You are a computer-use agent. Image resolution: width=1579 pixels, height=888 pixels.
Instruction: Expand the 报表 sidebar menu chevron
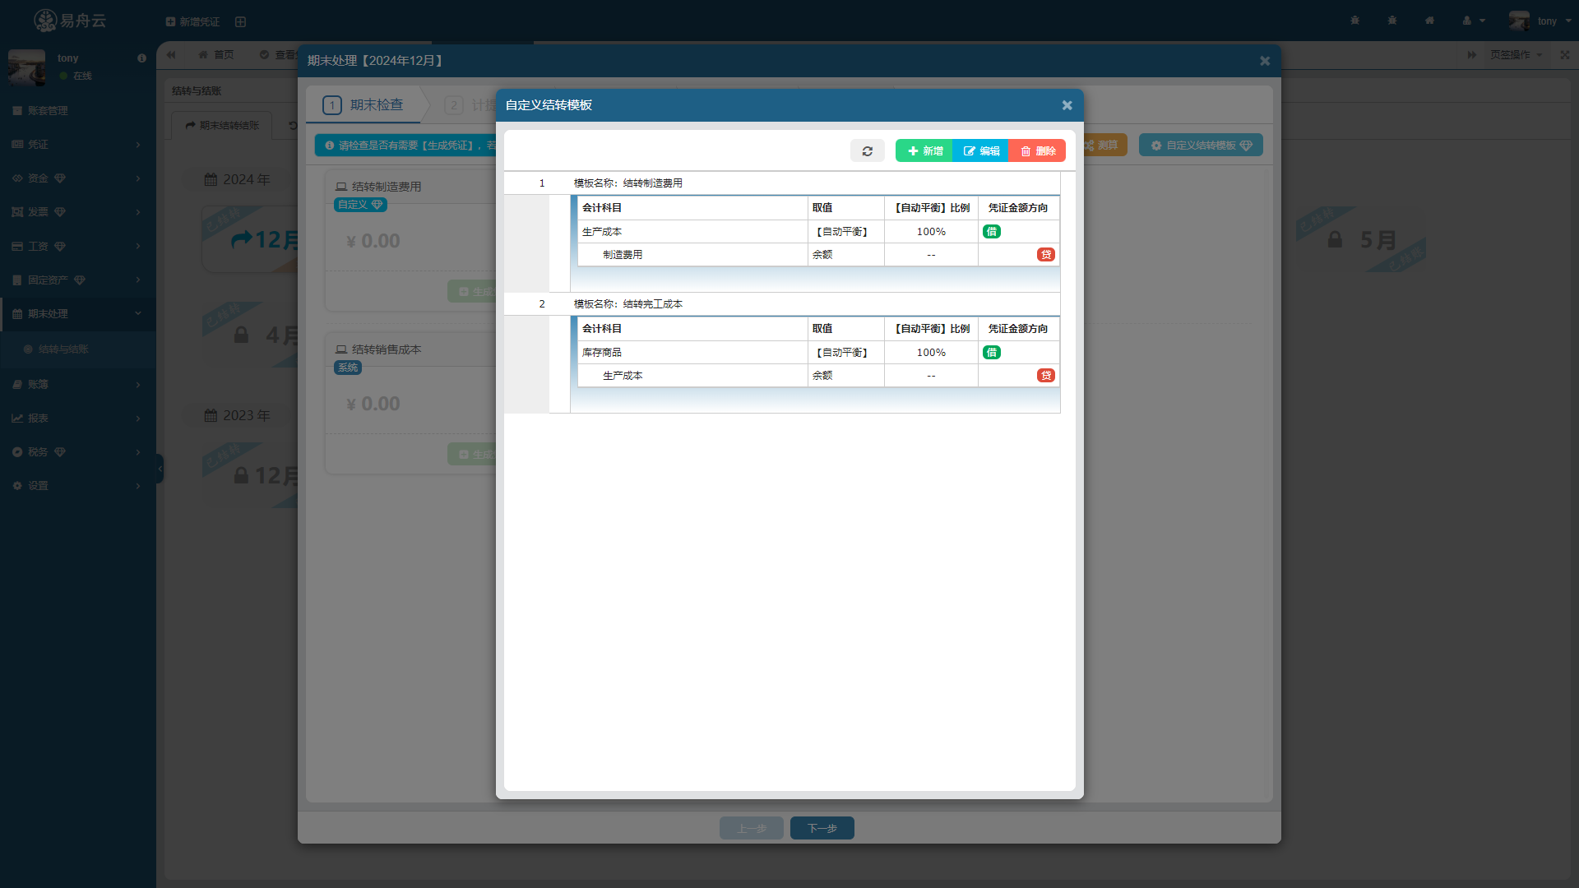pos(138,419)
